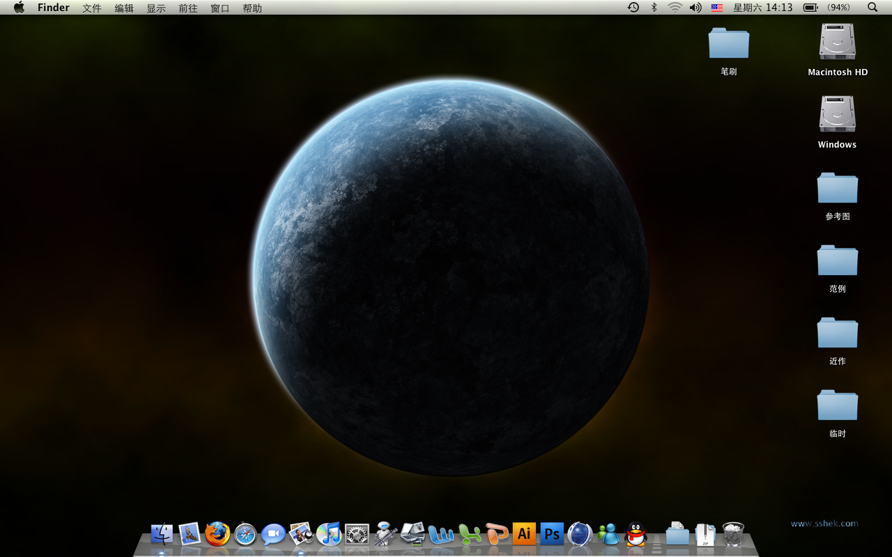Click the Time Machine status icon
Screen dimensions: 892x557
tap(633, 8)
